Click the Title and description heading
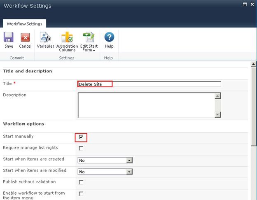This screenshot has width=257, height=200. 28,71
